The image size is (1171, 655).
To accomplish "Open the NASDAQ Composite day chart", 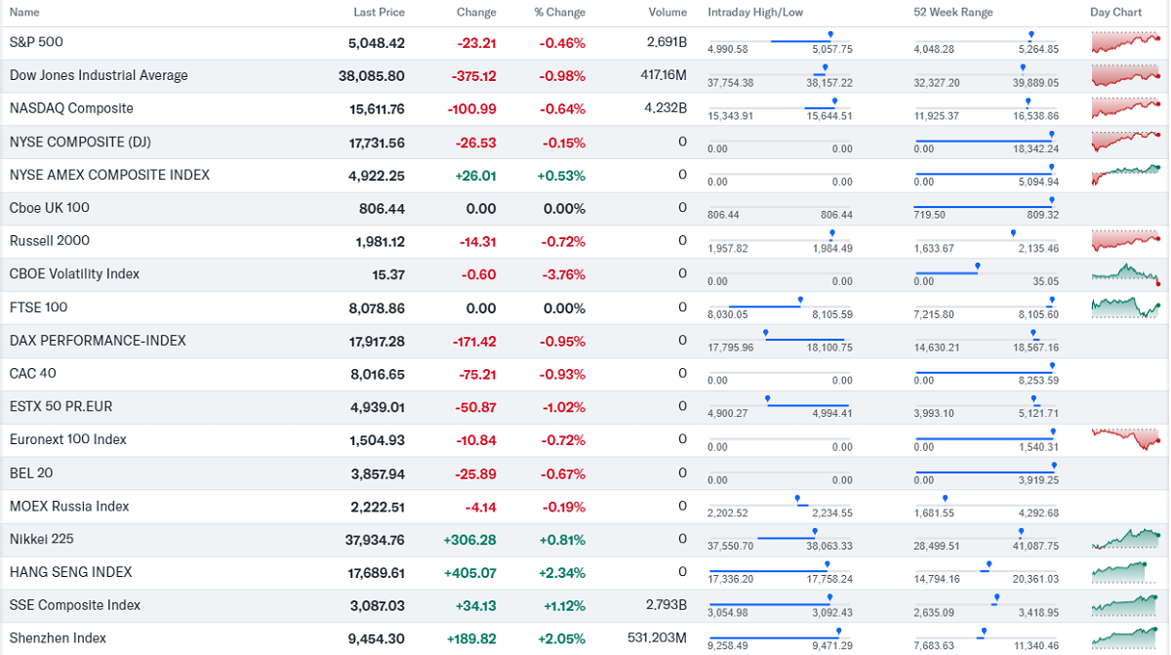I will click(x=1126, y=108).
